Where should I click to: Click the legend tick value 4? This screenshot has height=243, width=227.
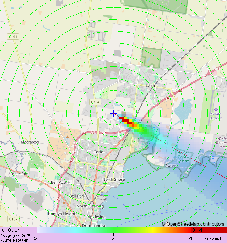click(191, 238)
